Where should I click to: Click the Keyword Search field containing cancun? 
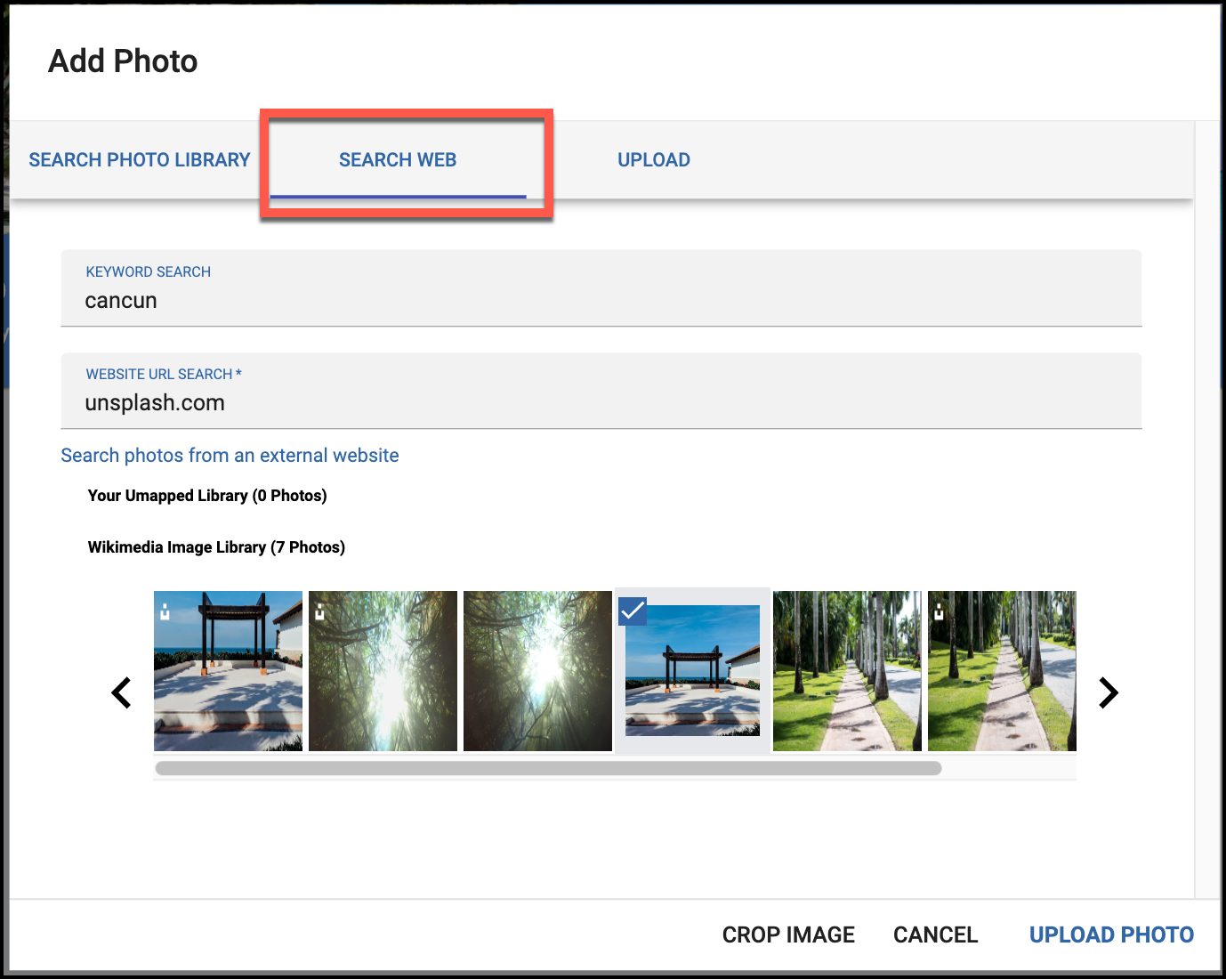pos(601,288)
